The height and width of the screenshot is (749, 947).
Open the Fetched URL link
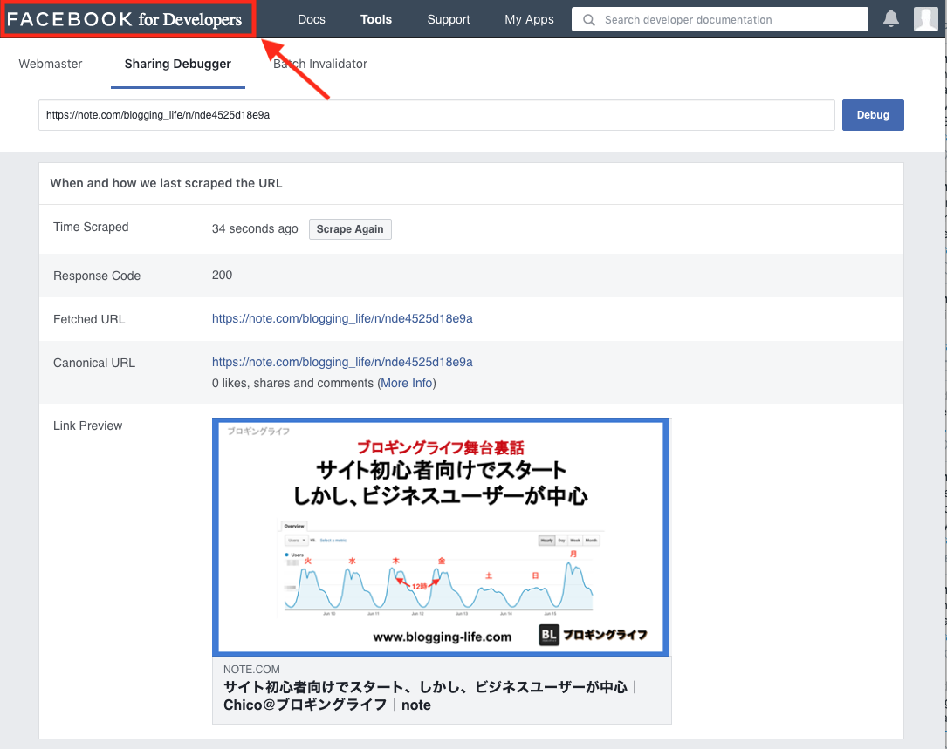pyautogui.click(x=342, y=318)
